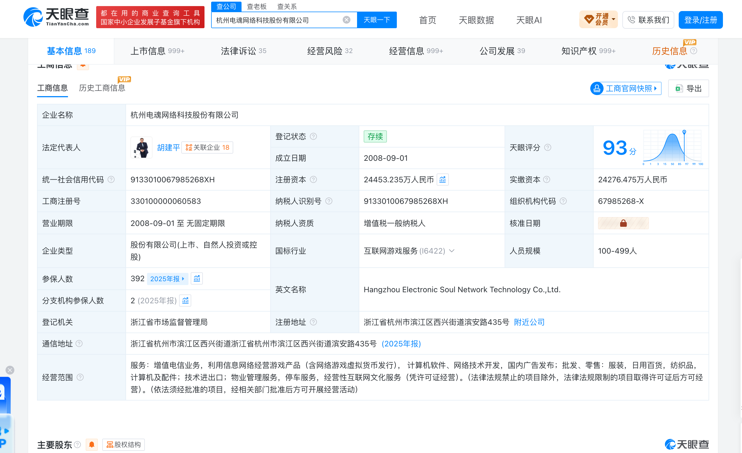This screenshot has width=742, height=453.
Task: Open the 2025年报 report link
Action: [x=167, y=279]
